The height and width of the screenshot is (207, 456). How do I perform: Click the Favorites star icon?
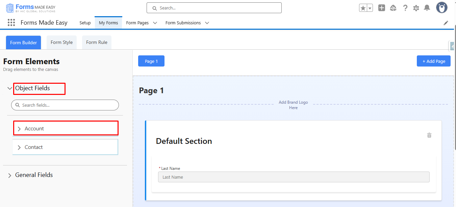click(x=363, y=8)
